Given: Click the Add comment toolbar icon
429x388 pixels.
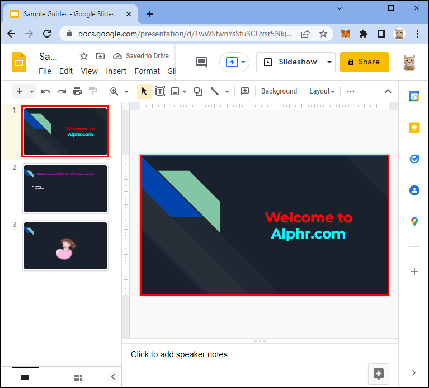Looking at the screenshot, I should pos(245,91).
